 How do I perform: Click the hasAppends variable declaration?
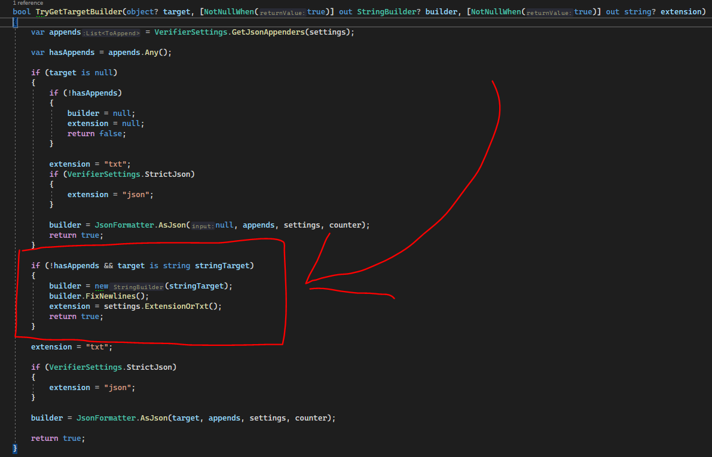coord(71,52)
